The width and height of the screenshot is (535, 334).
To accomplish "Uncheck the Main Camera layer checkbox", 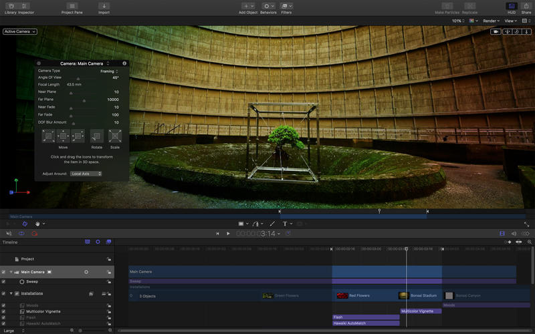I will point(3,272).
